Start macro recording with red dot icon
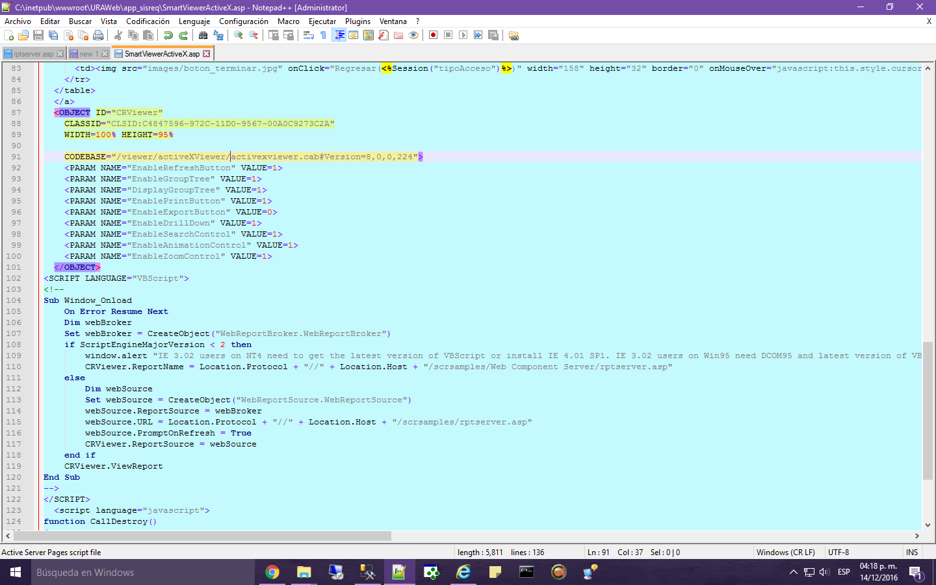Screen dimensions: 936x585 click(x=434, y=35)
